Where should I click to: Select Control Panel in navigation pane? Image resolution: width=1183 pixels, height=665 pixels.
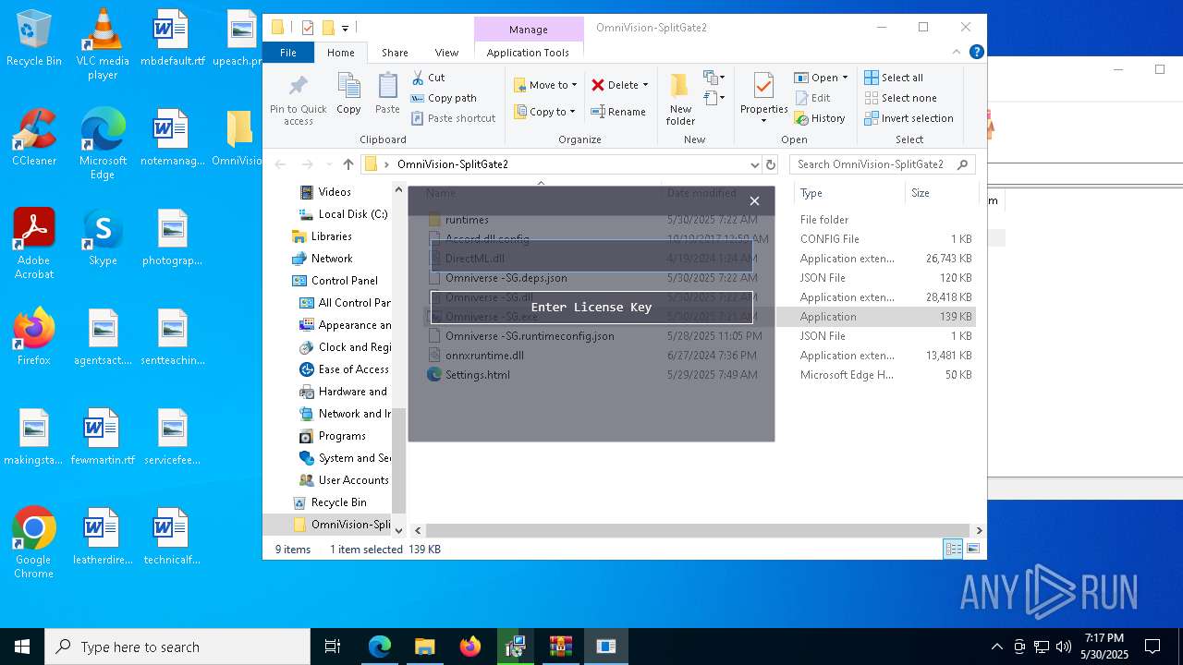point(345,281)
